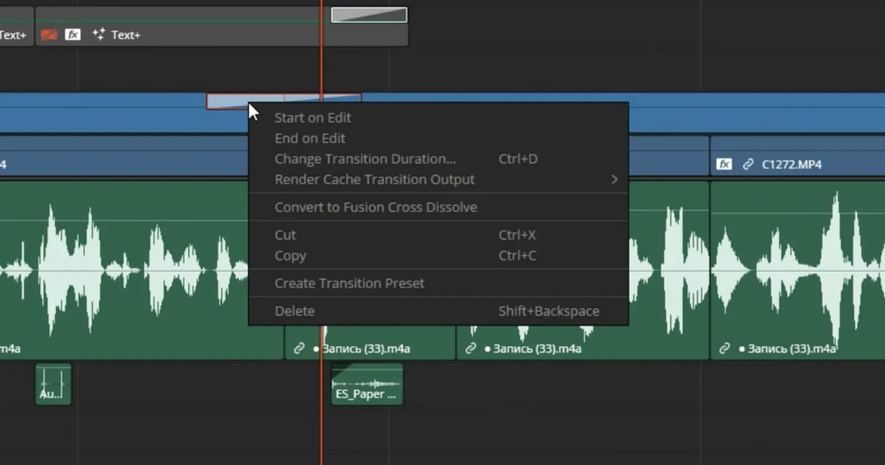Click the link icon on the audio clip beneath C1272.MP4
The image size is (885, 465).
(x=725, y=349)
